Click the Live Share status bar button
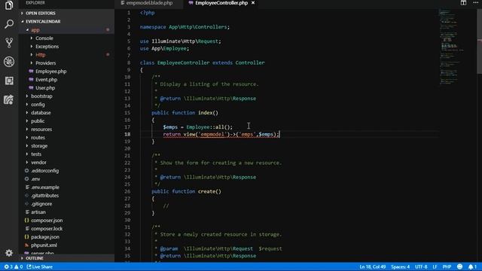 [x=40, y=266]
